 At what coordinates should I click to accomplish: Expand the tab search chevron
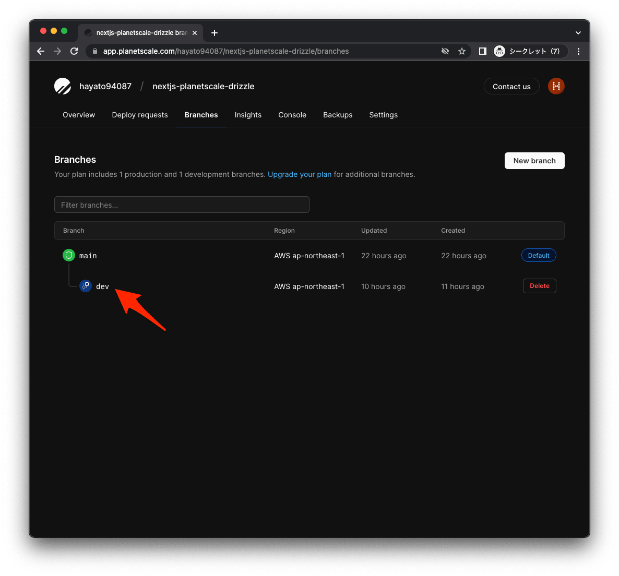tap(578, 33)
